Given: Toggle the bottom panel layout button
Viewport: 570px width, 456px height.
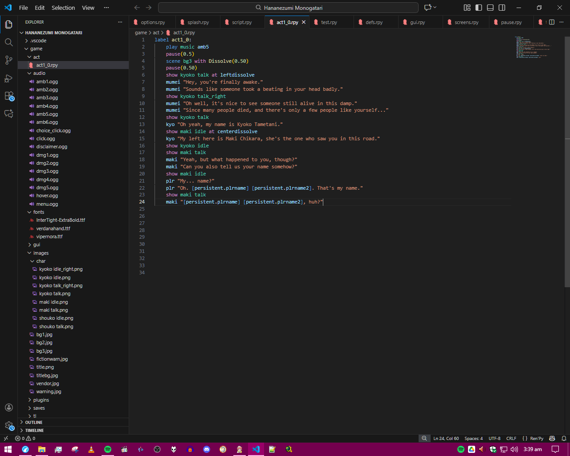Looking at the screenshot, I should (490, 8).
